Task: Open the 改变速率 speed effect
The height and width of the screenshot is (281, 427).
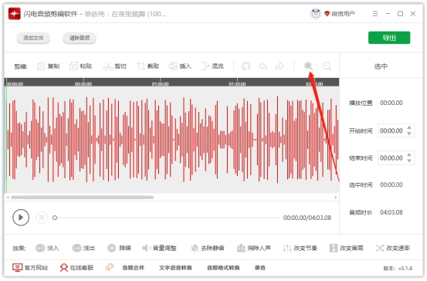Action: (393, 248)
